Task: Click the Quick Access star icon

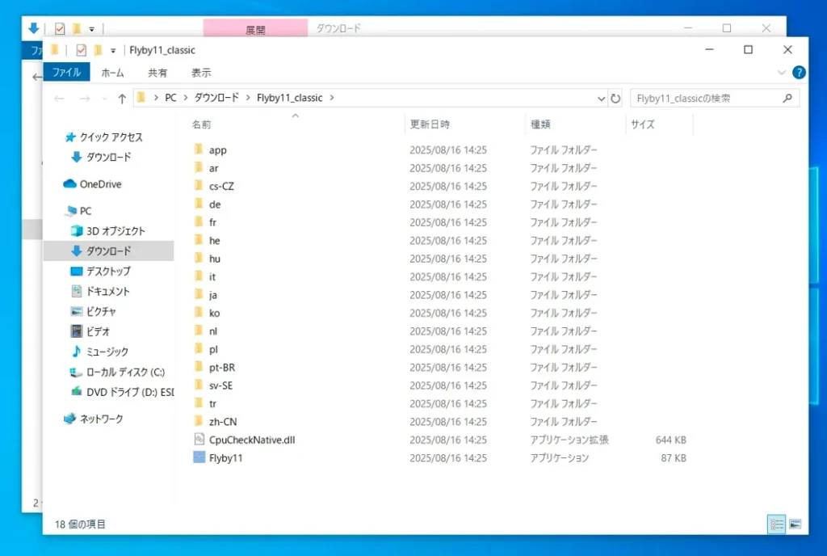Action: [70, 137]
